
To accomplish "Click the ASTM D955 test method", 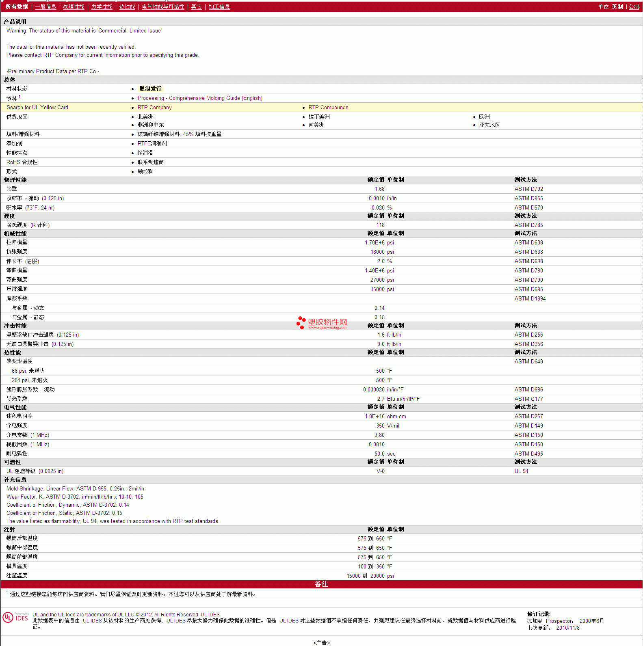I will pos(528,198).
